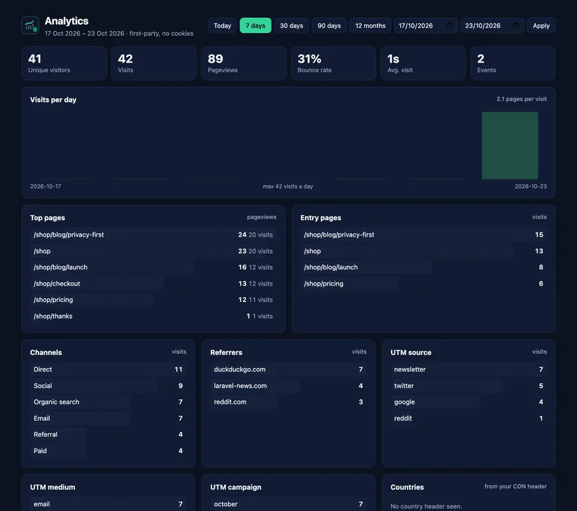577x511 pixels.
Task: Select the Today range
Action: point(222,25)
